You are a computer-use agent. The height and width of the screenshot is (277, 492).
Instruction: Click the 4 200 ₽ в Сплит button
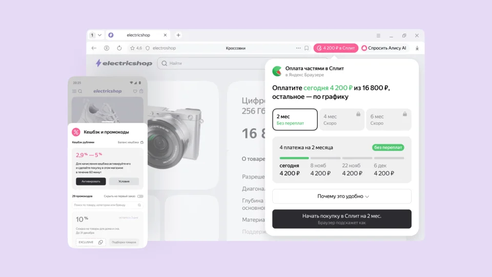coord(336,48)
